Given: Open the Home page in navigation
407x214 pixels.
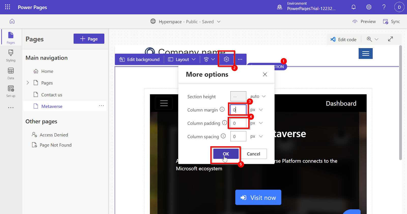Looking at the screenshot, I should pyautogui.click(x=47, y=71).
